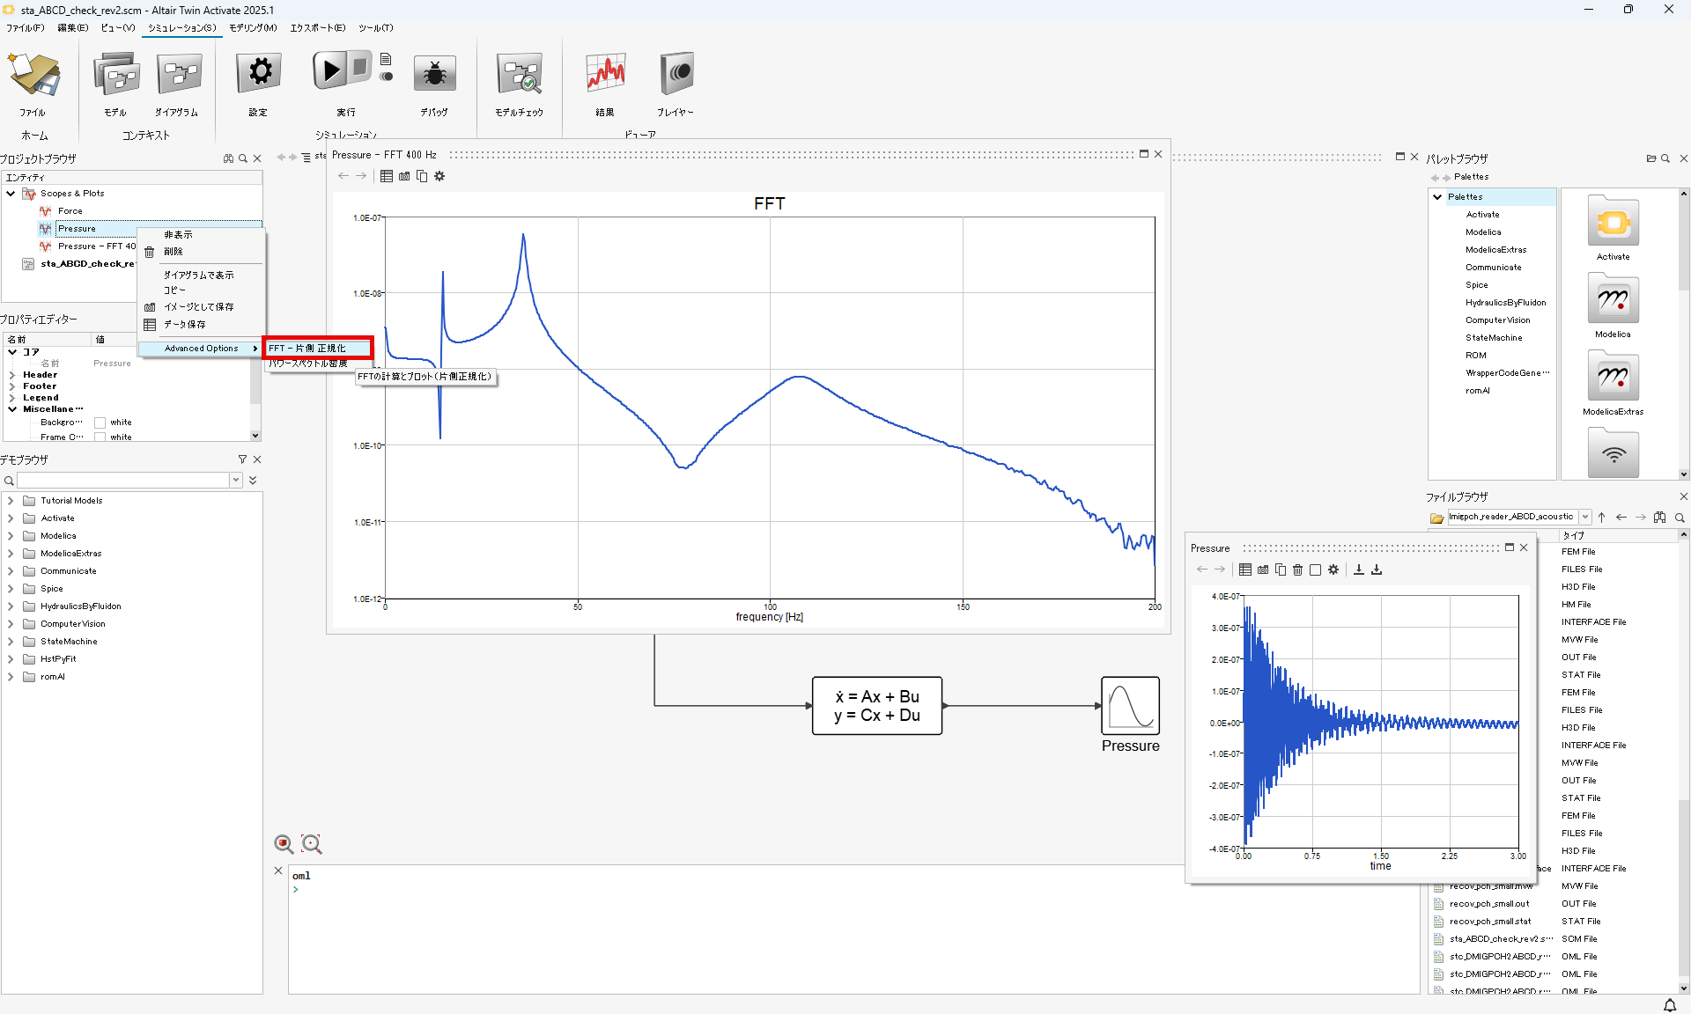Screen dimensions: 1691x1014
Task: Collapse the Scopes & Plots tree node
Action: pyautogui.click(x=11, y=194)
